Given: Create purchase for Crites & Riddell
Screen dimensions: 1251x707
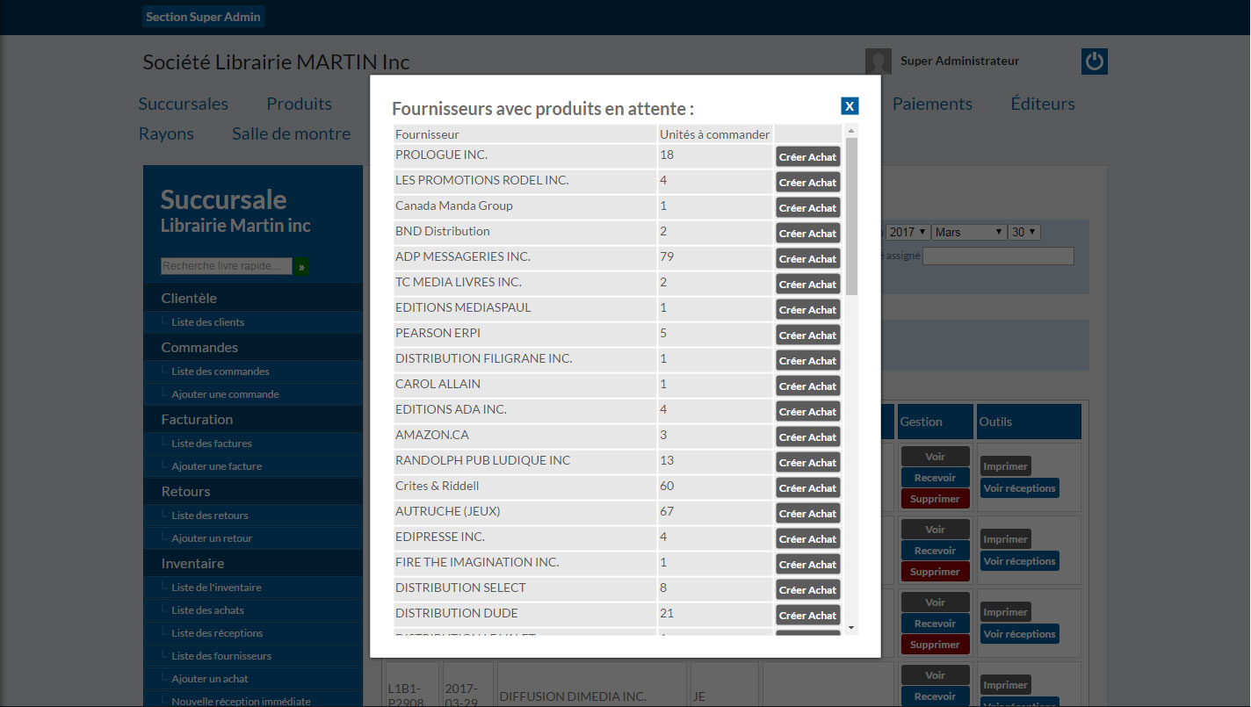Looking at the screenshot, I should click(807, 488).
